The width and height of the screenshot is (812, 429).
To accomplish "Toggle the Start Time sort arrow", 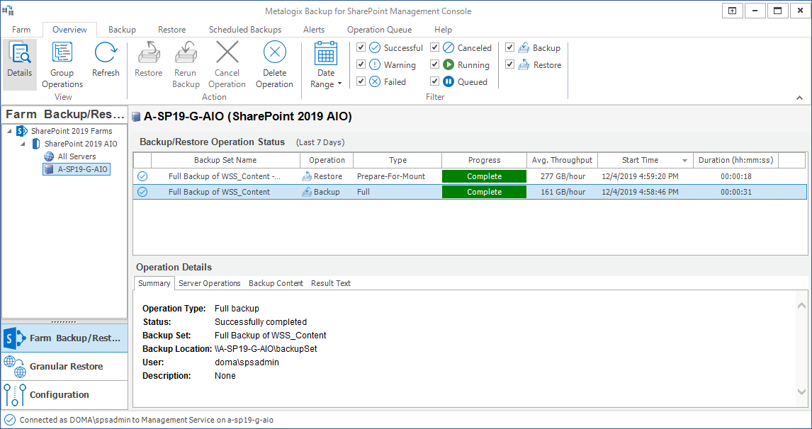I will pos(685,161).
